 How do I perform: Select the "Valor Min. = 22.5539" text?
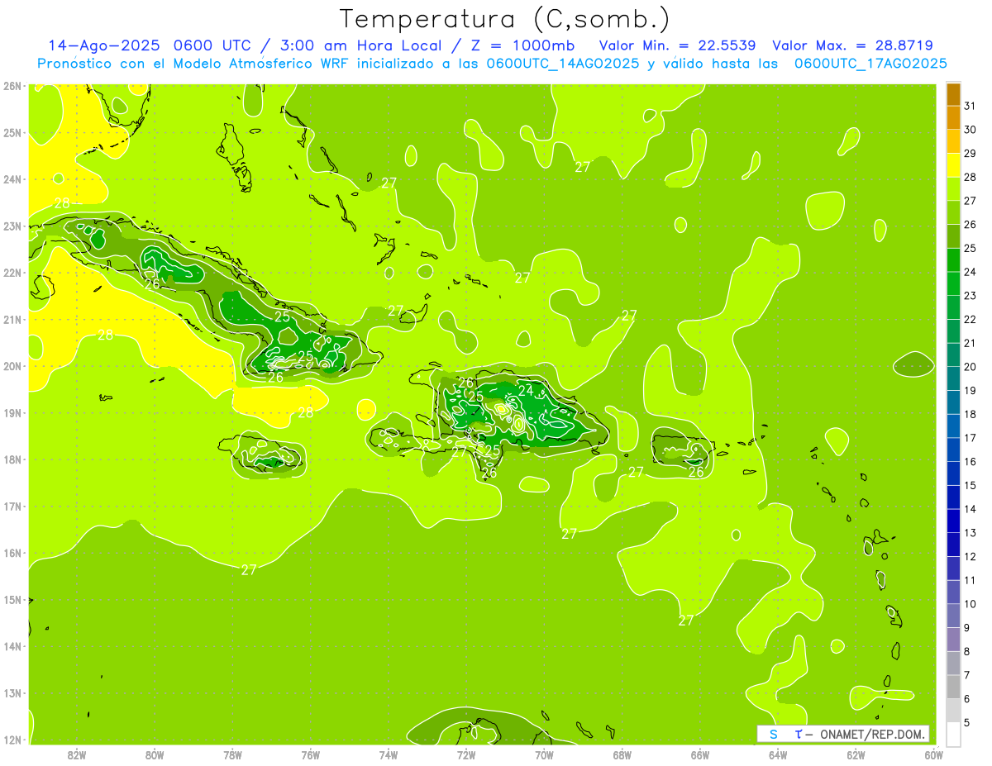pyautogui.click(x=678, y=45)
